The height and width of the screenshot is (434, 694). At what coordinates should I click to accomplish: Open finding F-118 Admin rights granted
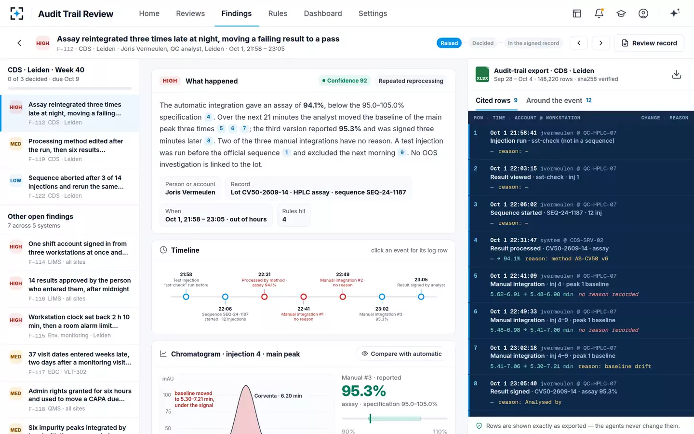coord(70,399)
